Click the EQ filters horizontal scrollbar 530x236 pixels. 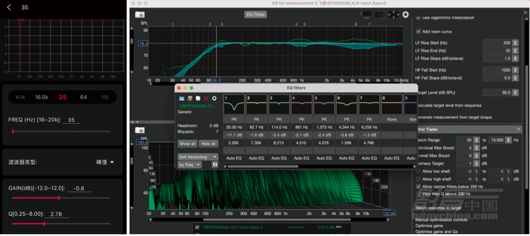262,167
